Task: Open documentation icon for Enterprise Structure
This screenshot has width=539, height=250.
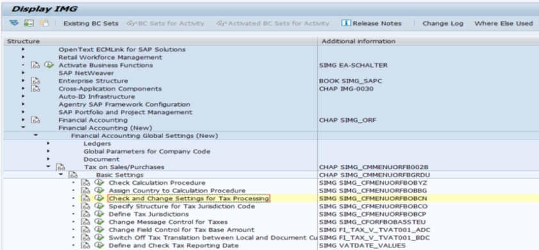Action: pyautogui.click(x=35, y=81)
